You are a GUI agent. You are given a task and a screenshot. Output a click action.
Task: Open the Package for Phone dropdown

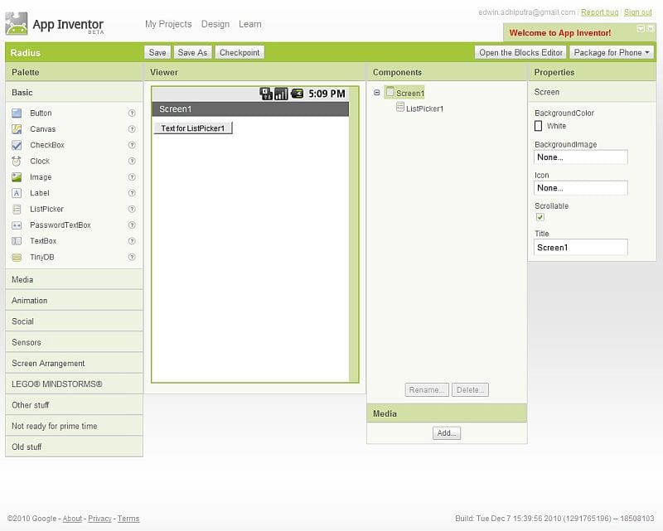click(x=612, y=52)
